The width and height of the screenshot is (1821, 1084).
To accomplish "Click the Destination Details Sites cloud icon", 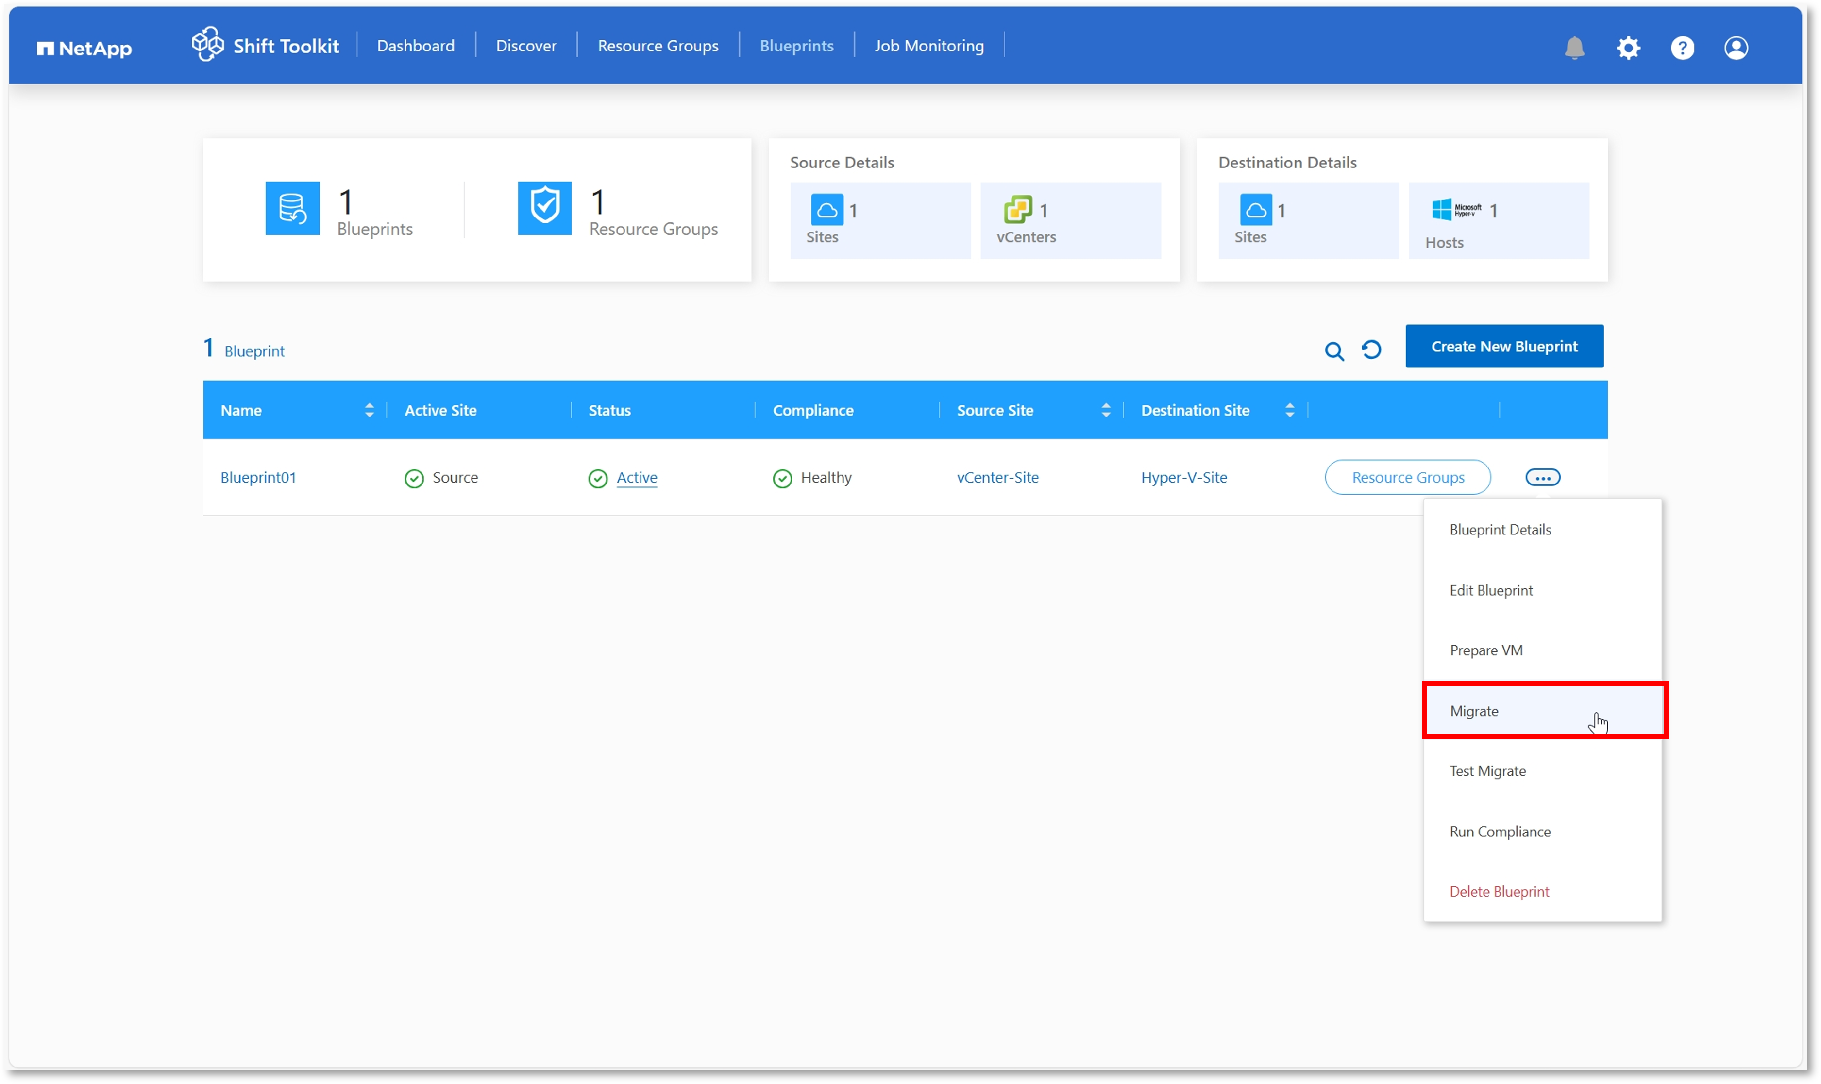I will point(1255,210).
